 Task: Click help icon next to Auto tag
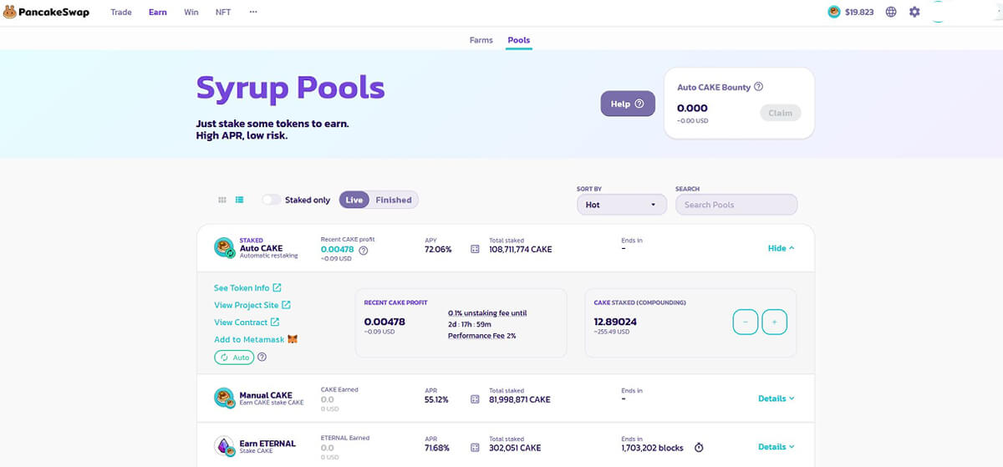tap(262, 357)
